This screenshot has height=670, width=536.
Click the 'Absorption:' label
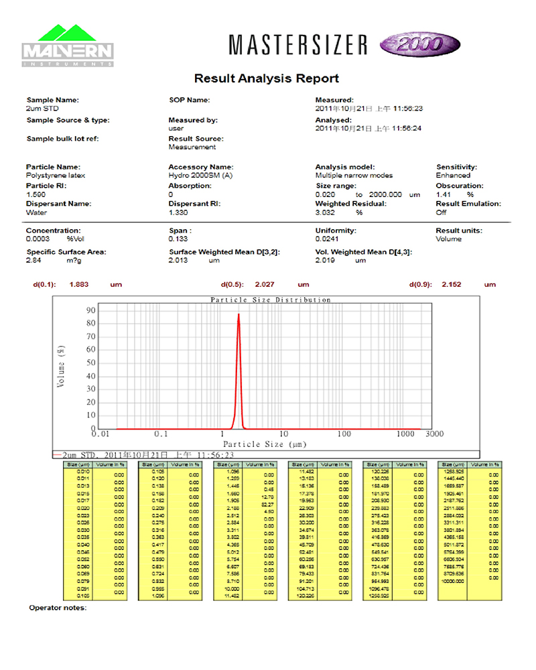click(x=190, y=186)
